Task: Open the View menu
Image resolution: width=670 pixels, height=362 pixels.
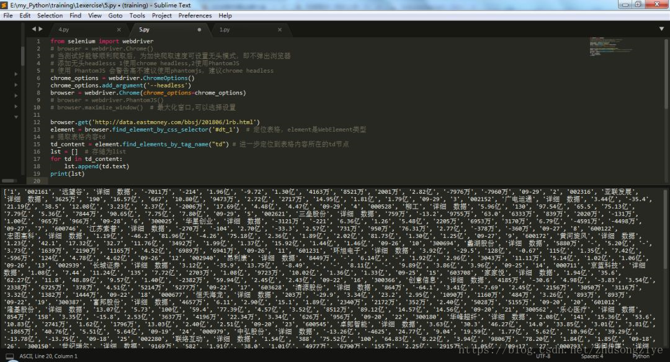Action: point(95,16)
